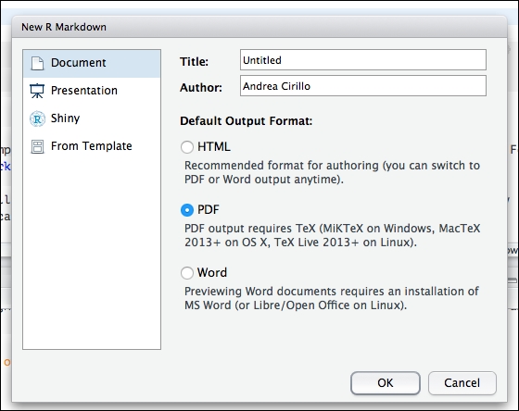Click into the Author text field
This screenshot has height=411, width=519.
click(x=363, y=86)
